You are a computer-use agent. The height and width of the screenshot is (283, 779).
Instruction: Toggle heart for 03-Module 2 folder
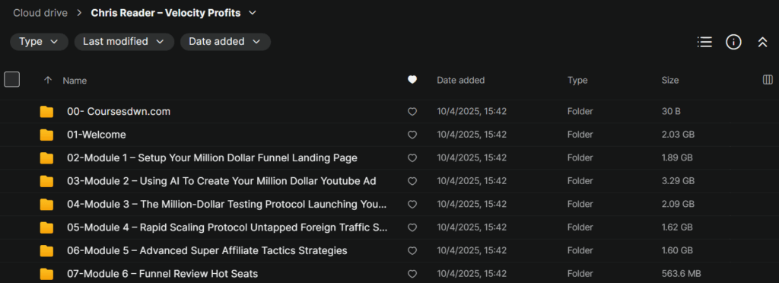pyautogui.click(x=412, y=181)
